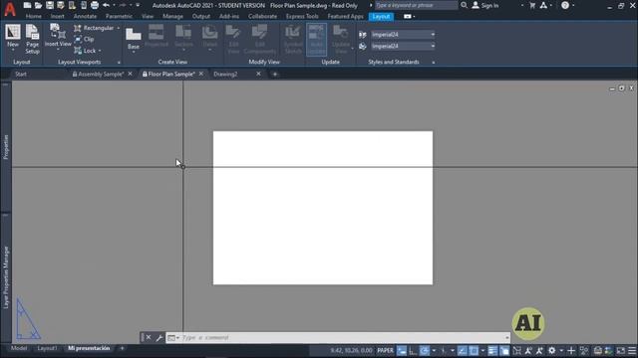The width and height of the screenshot is (638, 358).
Task: Open the Start tab
Action: (21, 75)
